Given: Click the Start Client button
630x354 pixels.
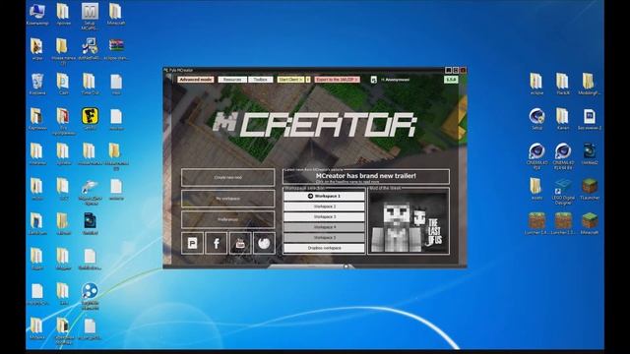Looking at the screenshot, I should pos(290,80).
